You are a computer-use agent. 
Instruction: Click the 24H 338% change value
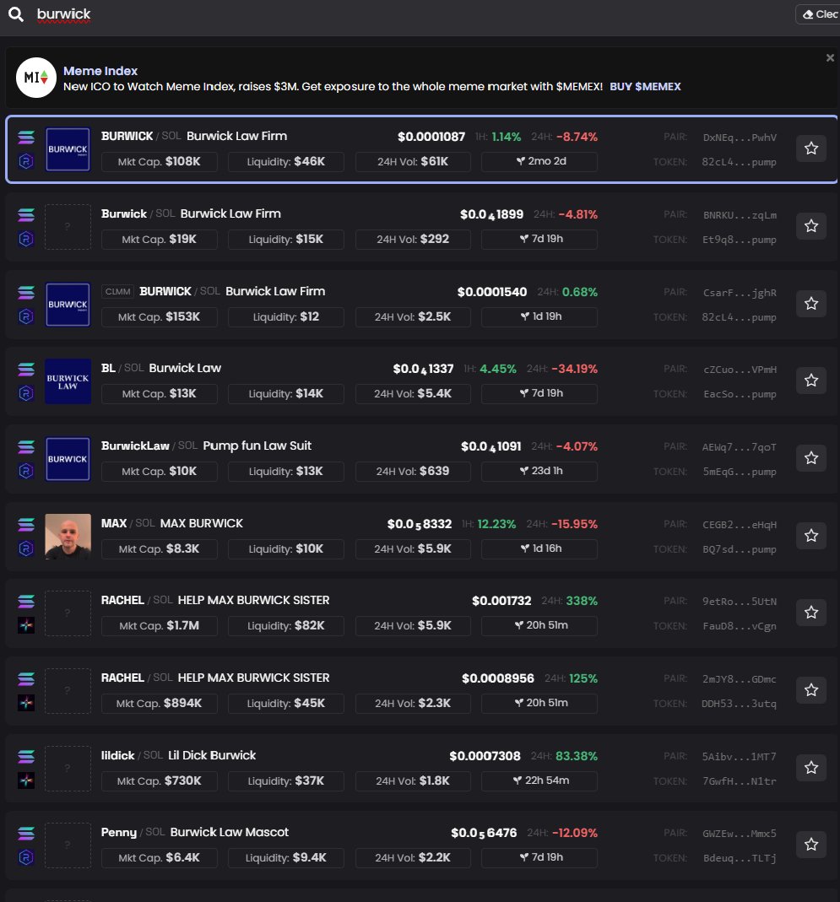(x=582, y=601)
